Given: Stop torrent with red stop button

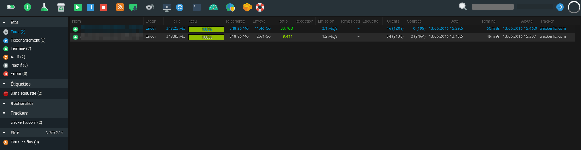Looking at the screenshot, I should pos(104,7).
